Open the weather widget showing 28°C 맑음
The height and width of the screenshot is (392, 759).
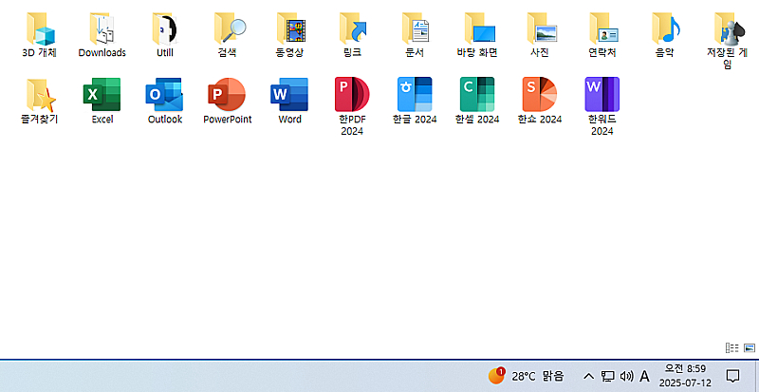[527, 376]
